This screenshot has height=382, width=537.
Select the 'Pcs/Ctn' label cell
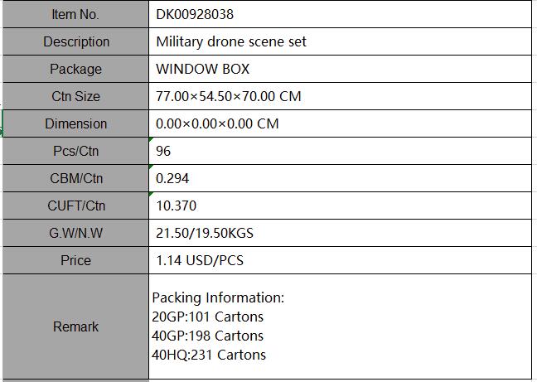point(75,151)
